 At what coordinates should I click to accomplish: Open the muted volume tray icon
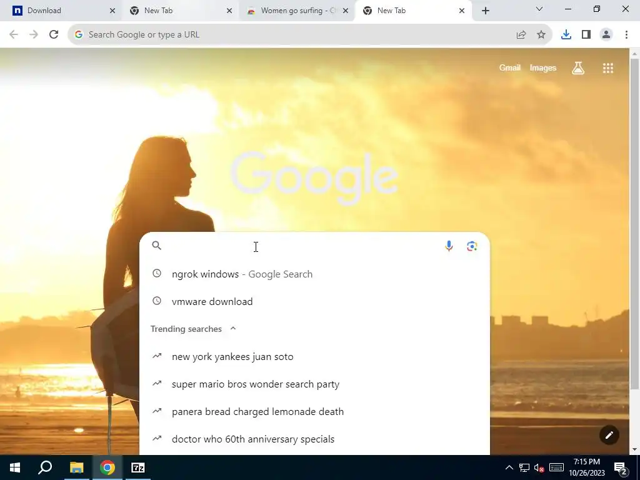tap(539, 467)
